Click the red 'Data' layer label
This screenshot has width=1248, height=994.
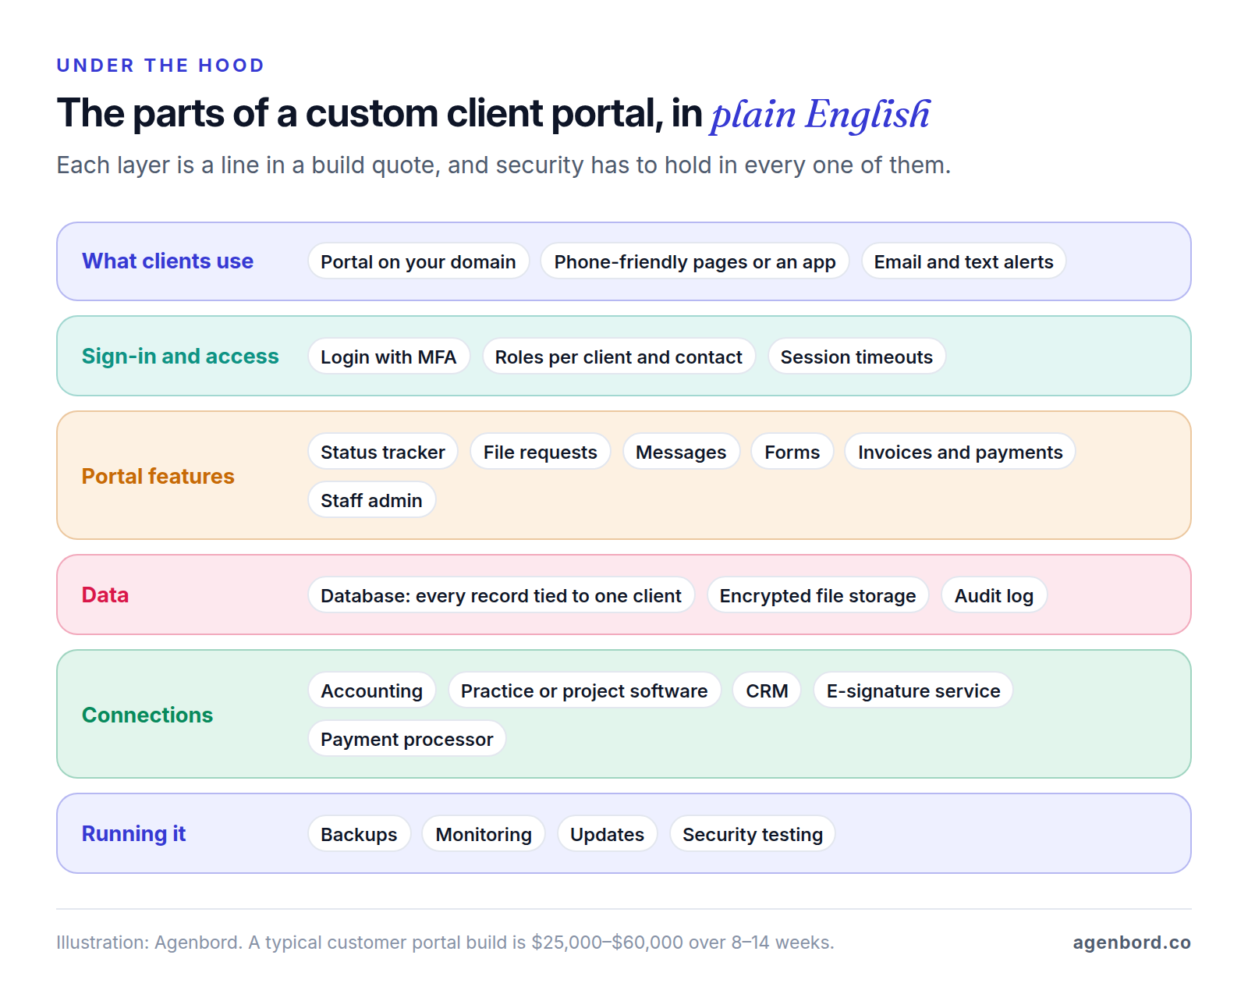tap(105, 595)
